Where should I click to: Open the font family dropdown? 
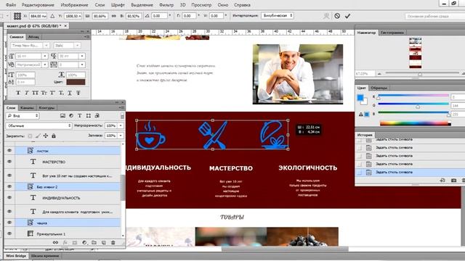(x=46, y=45)
